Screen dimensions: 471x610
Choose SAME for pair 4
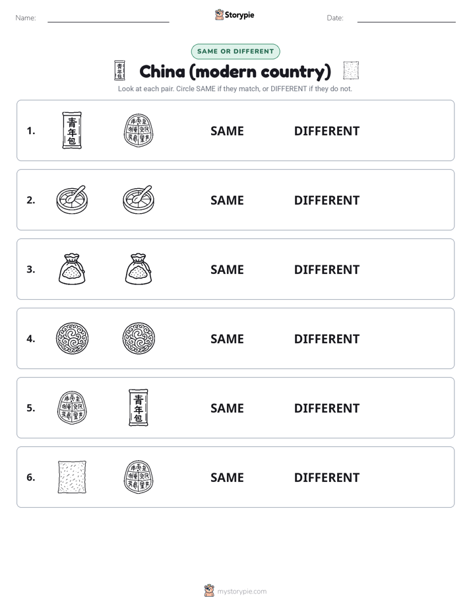pyautogui.click(x=227, y=339)
